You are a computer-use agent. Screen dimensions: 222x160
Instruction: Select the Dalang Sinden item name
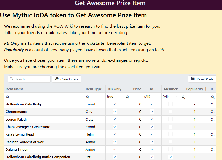(17, 150)
